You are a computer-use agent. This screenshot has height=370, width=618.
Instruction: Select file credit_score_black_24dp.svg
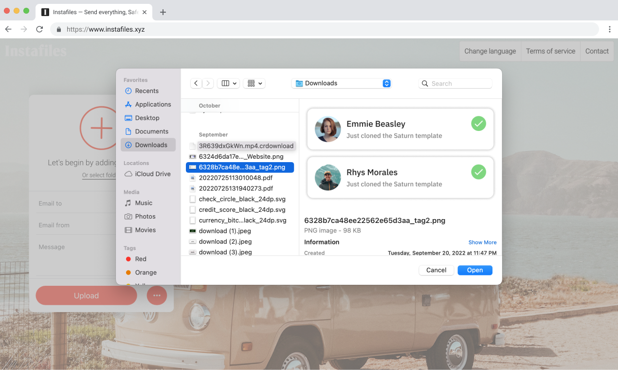(x=240, y=210)
